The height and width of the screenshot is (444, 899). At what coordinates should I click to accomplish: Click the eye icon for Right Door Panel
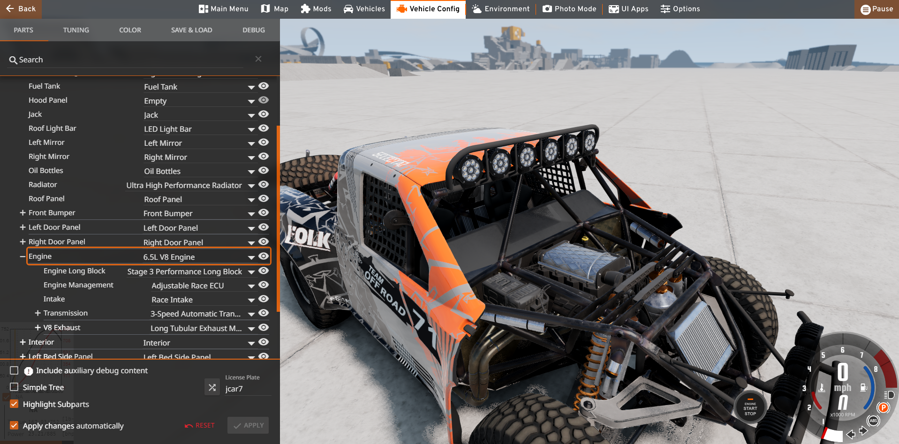pyautogui.click(x=264, y=241)
